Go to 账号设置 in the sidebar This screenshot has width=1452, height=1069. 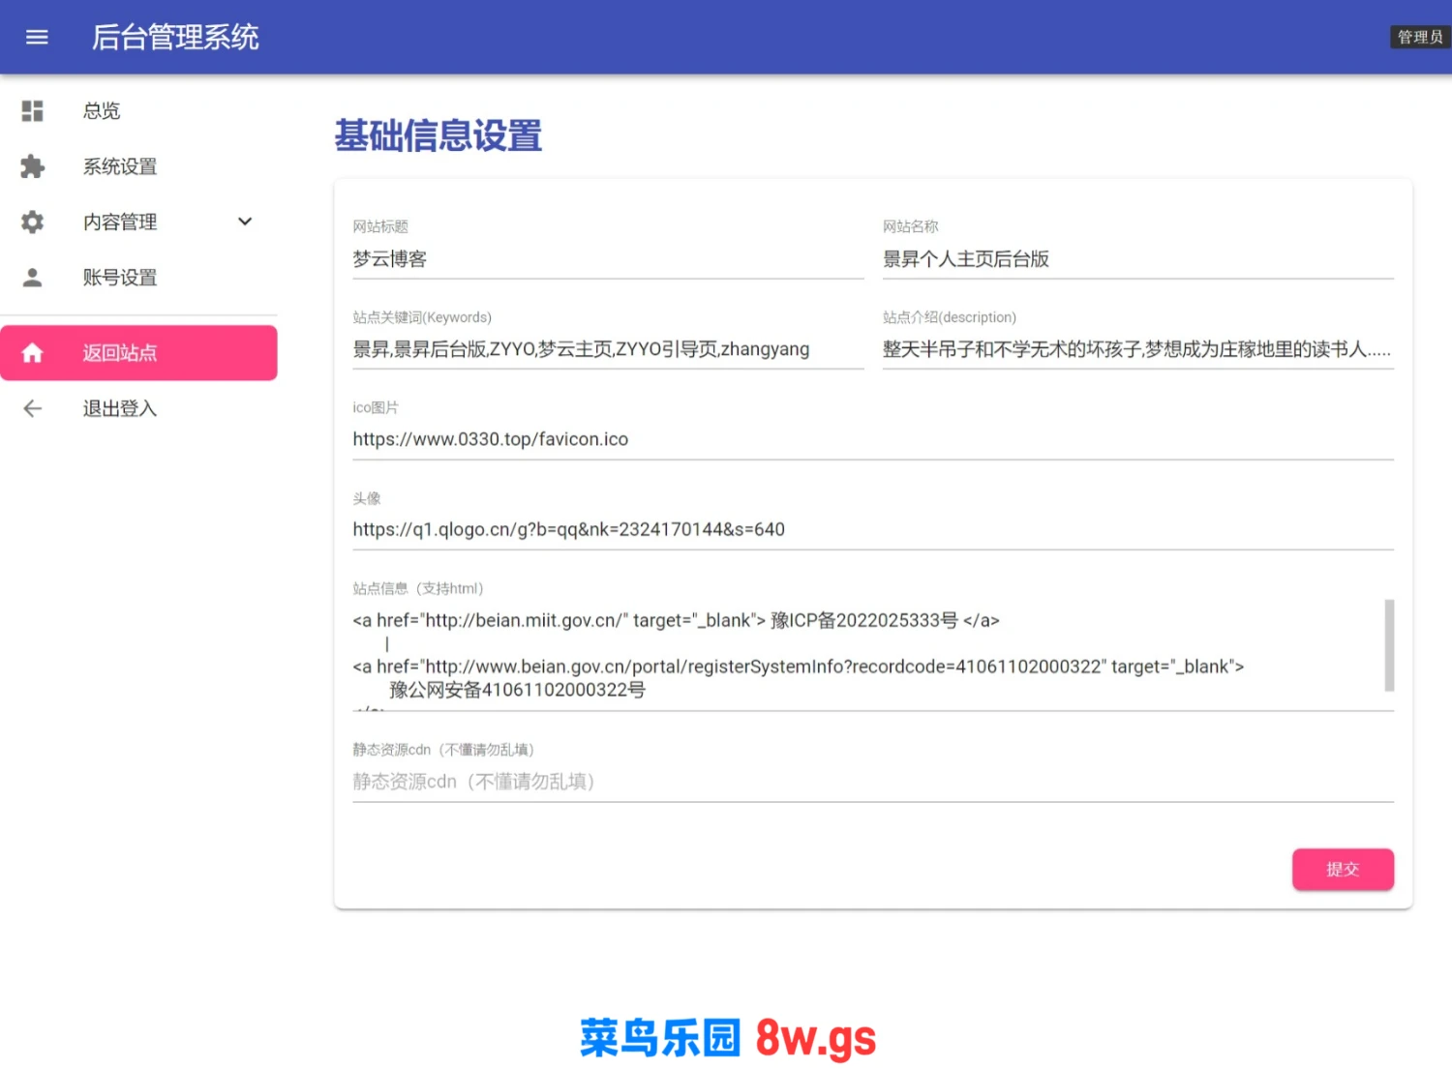pyautogui.click(x=120, y=278)
